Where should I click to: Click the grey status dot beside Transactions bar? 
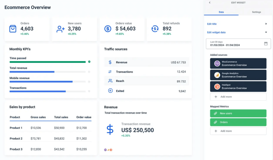click(x=89, y=91)
